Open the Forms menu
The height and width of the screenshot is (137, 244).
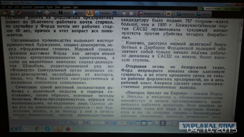[50, 7]
